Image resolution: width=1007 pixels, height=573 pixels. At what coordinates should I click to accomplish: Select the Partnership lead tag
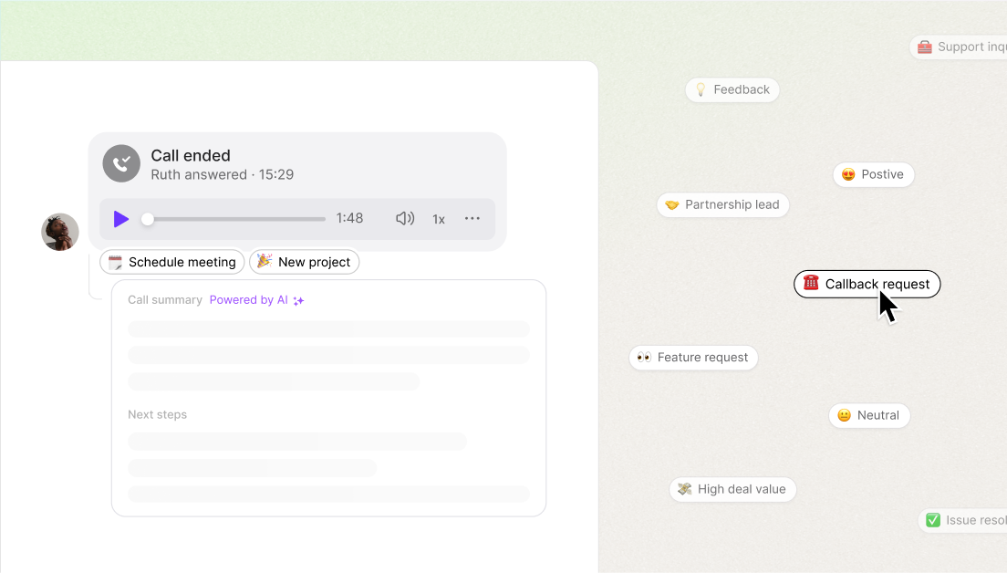point(722,204)
